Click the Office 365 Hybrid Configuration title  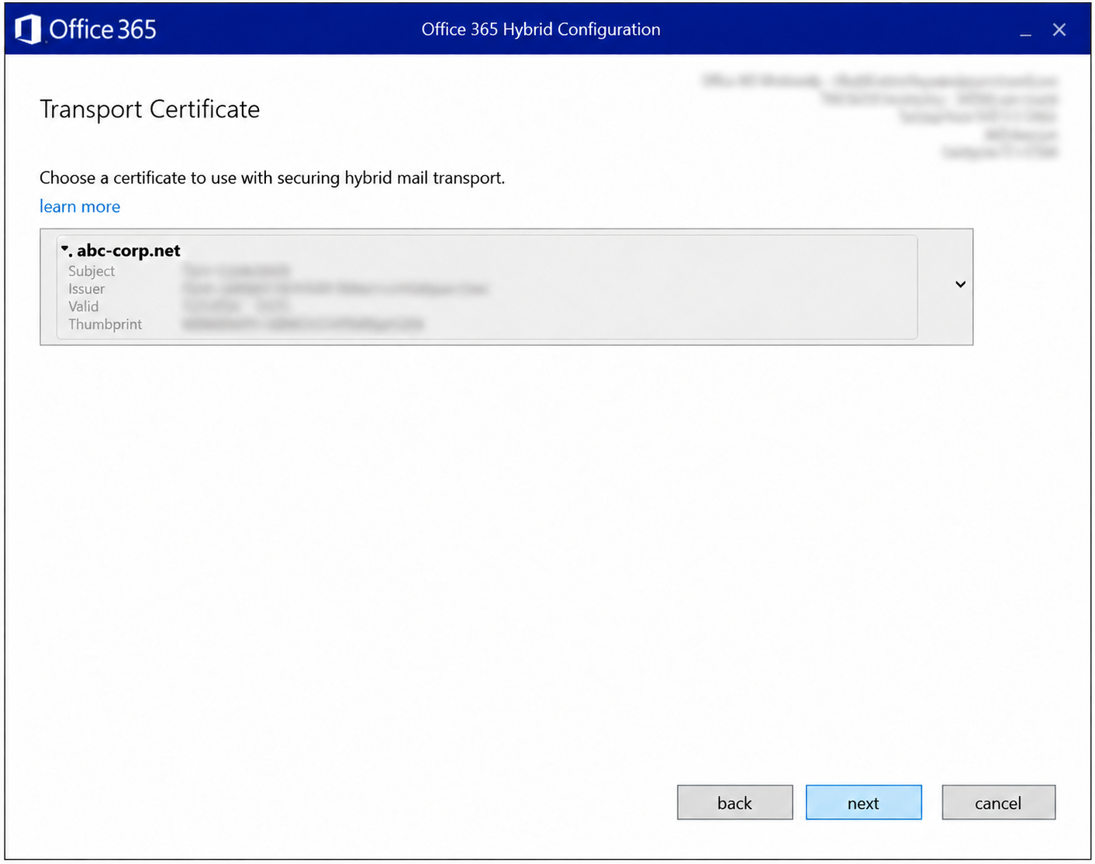tap(541, 29)
